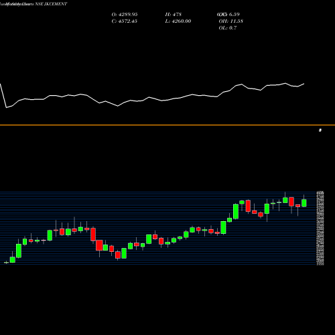Click the first tiny candle at the chart's left end
Viewport: 335px width, 335px height.
pyautogui.click(x=6, y=263)
